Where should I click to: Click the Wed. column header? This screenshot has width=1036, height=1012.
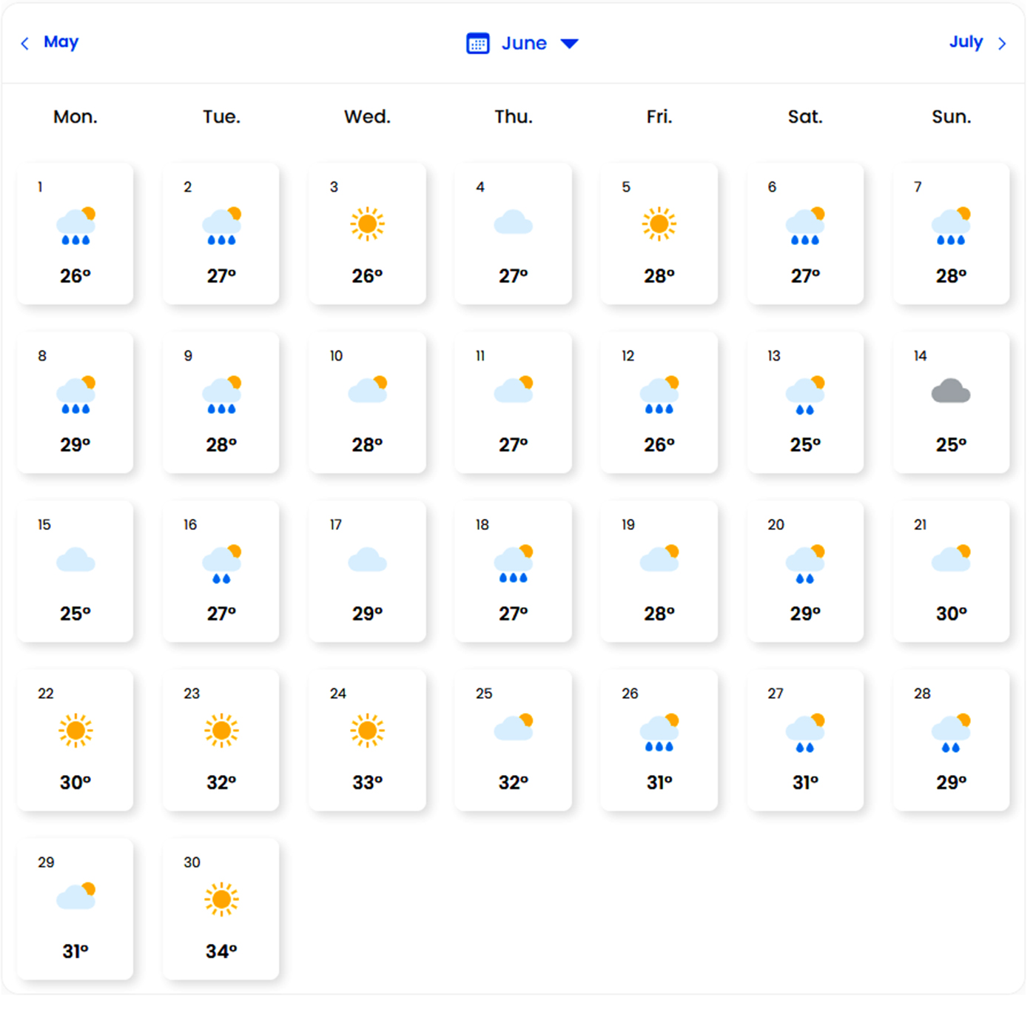(x=367, y=117)
